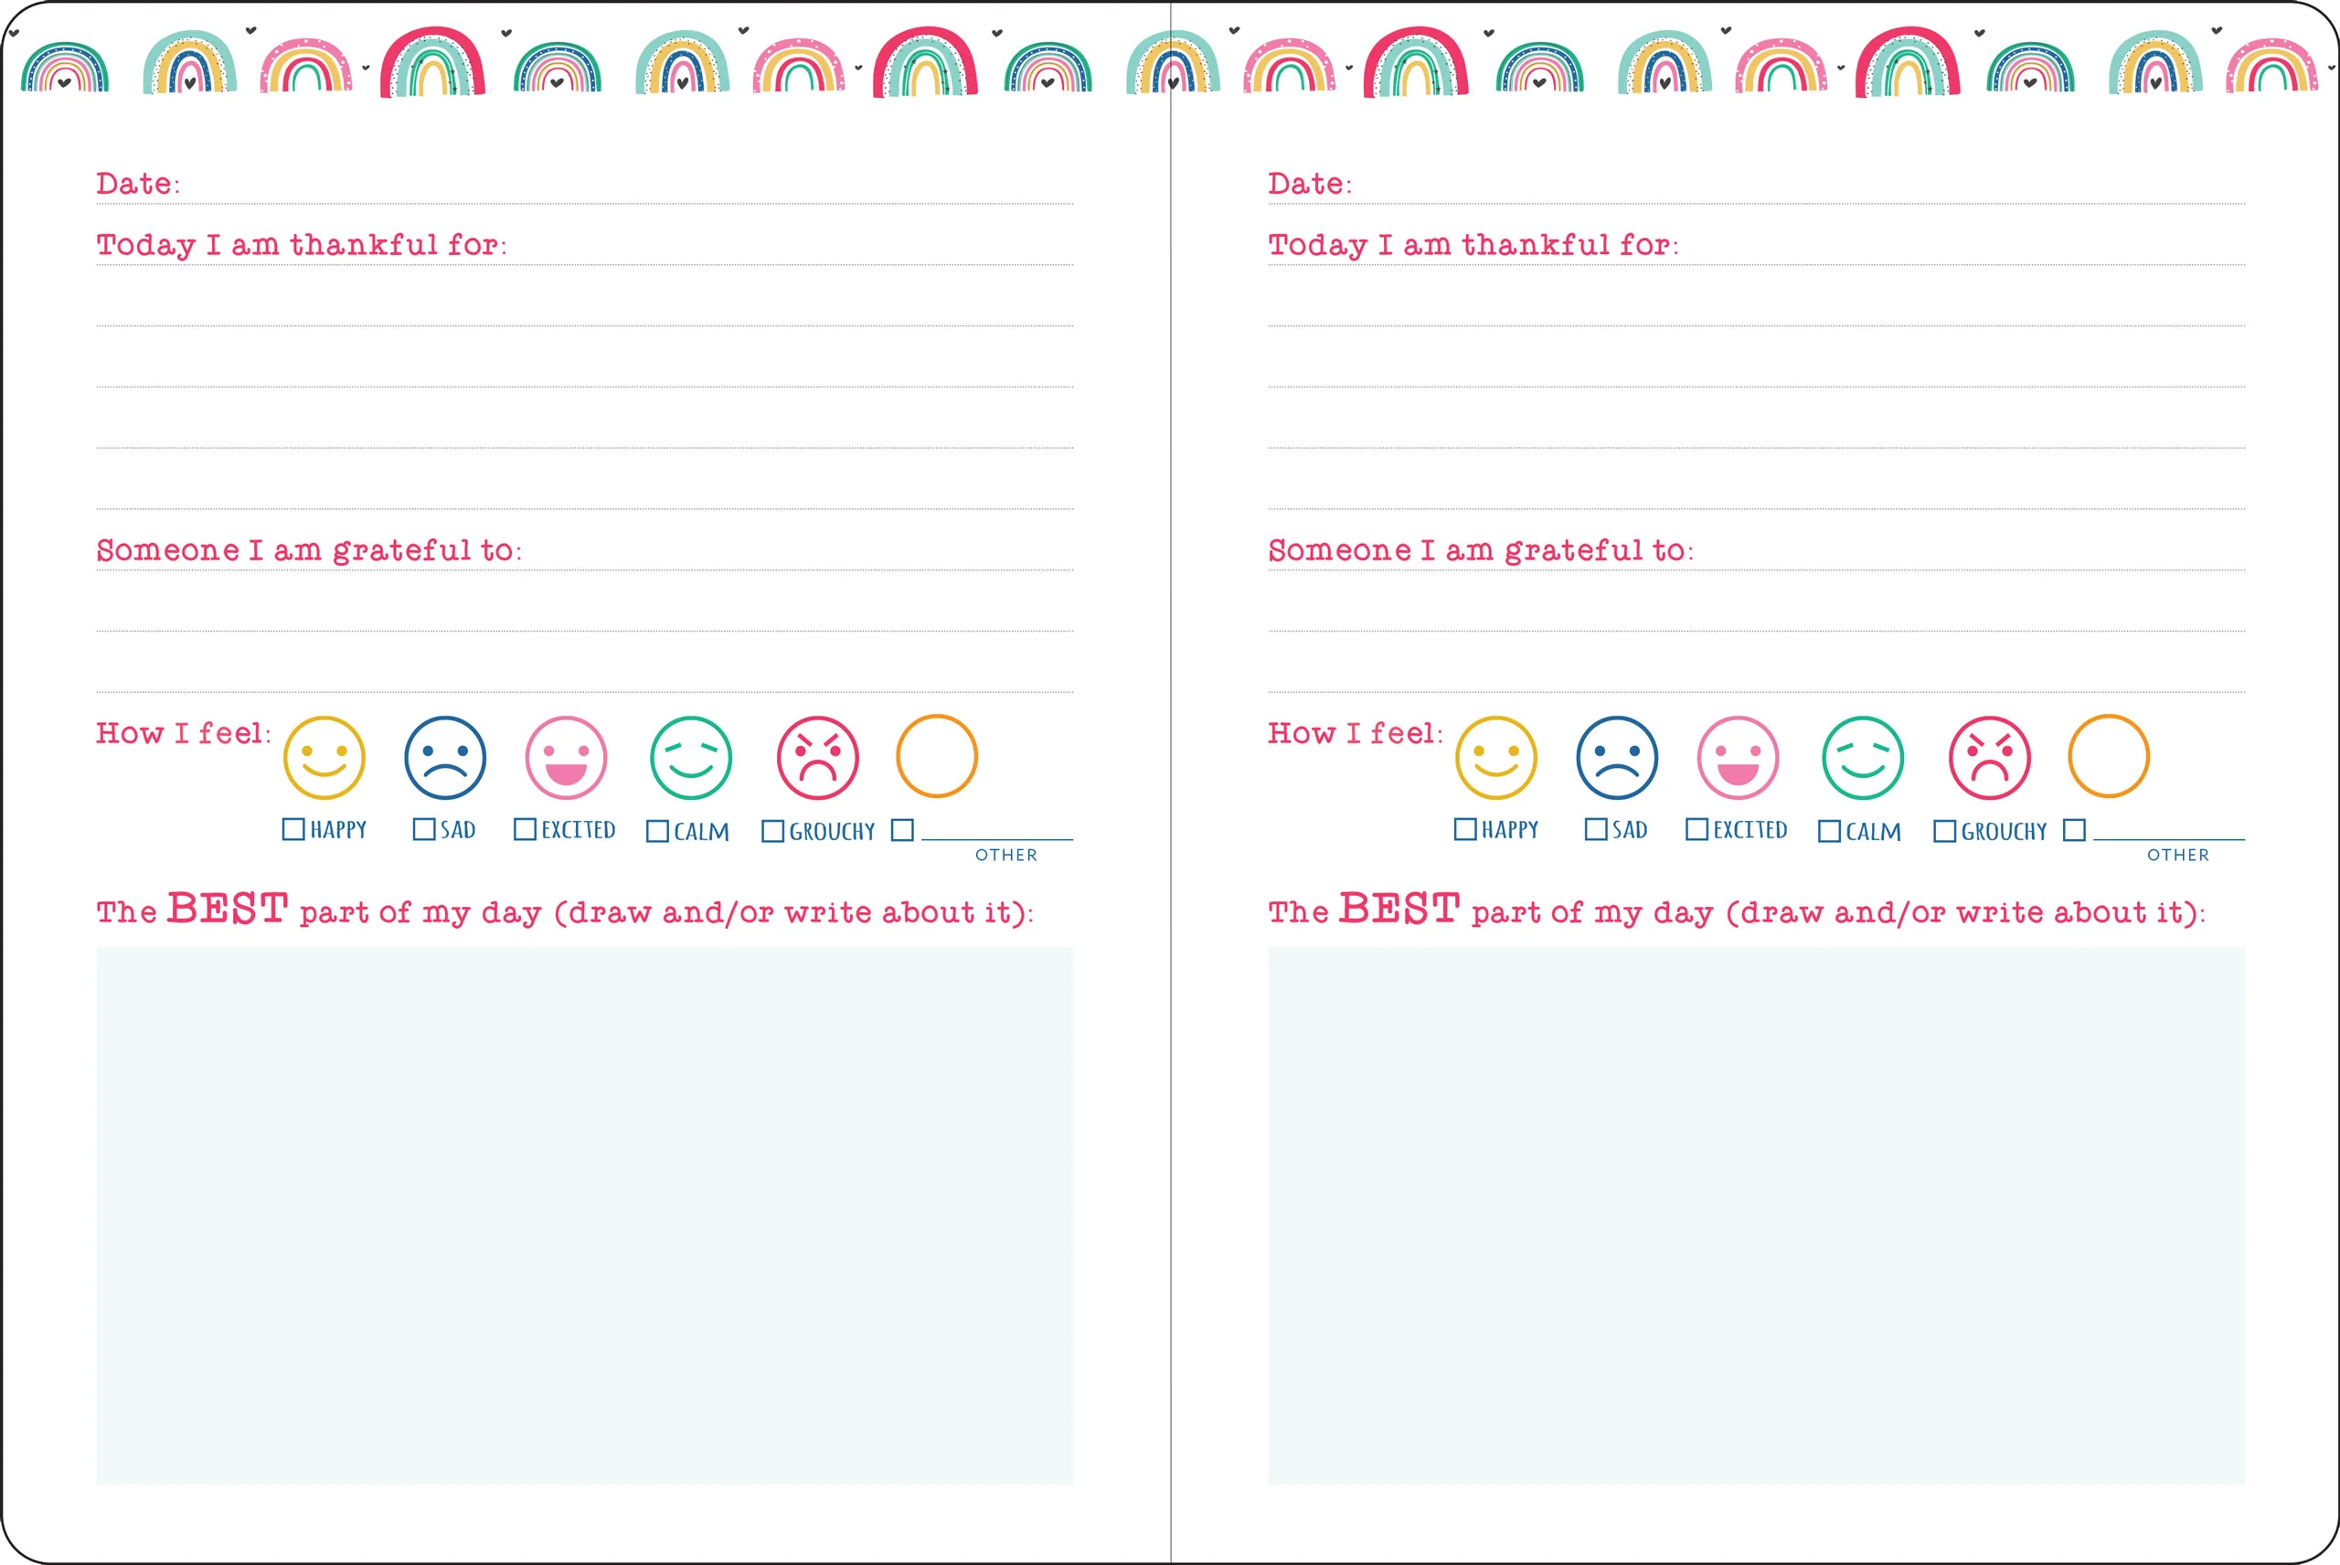Click the blue sad face on left page
Image resolution: width=2340 pixels, height=1565 pixels.
point(445,758)
